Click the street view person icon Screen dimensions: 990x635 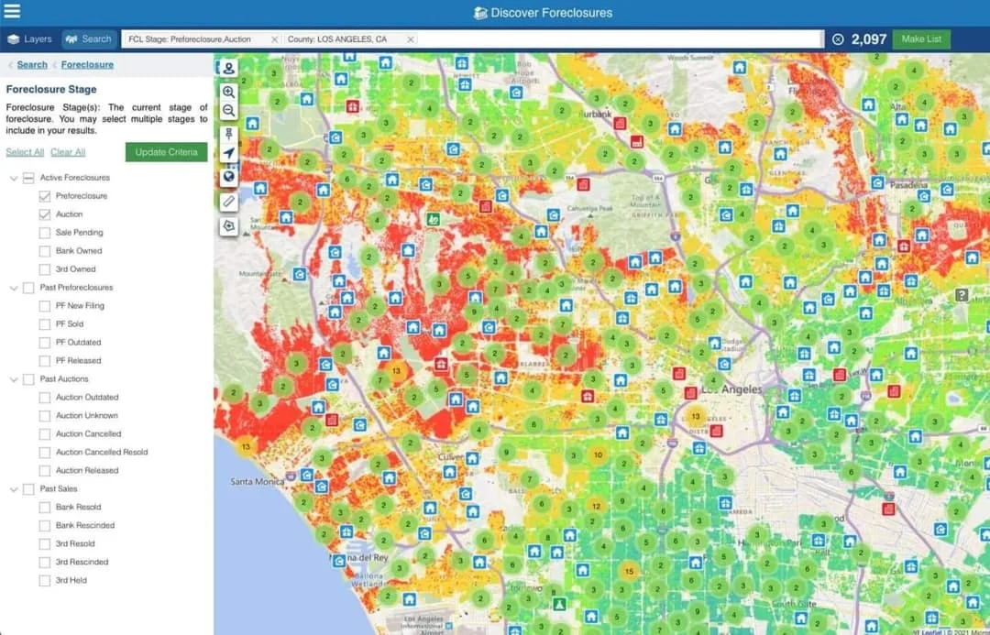coord(229,68)
